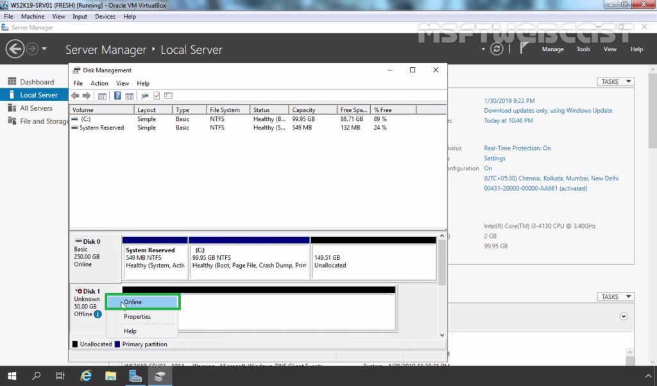Click the Disk Management taskbar icon
657x386 pixels.
[160, 376]
